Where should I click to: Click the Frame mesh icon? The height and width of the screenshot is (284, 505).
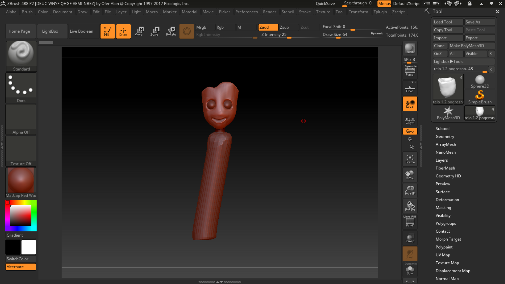click(x=410, y=159)
